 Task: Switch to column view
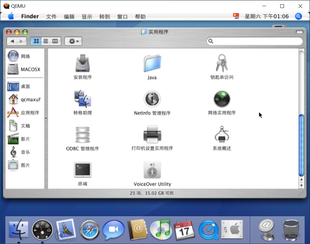click(x=55, y=41)
